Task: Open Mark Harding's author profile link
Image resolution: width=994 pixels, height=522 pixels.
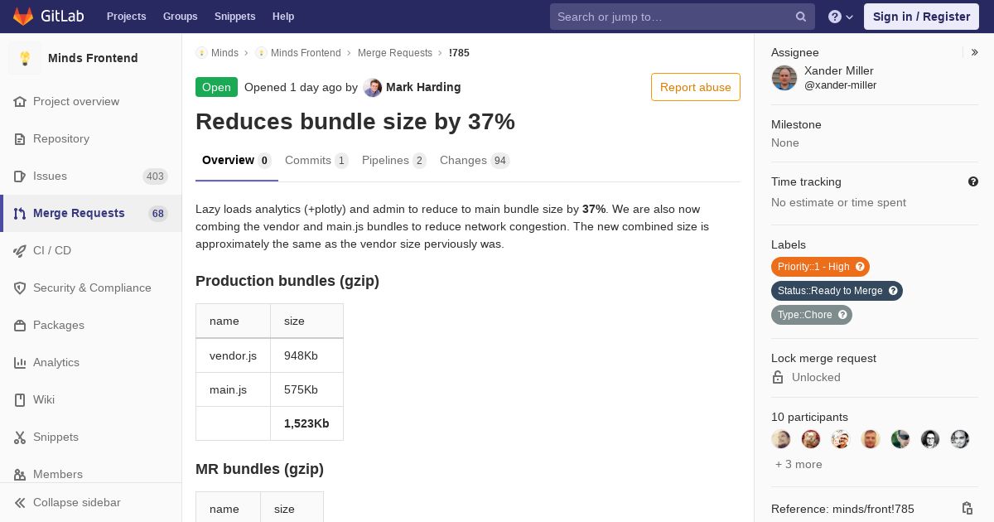Action: pos(422,87)
